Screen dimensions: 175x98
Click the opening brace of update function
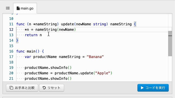coord(135,24)
